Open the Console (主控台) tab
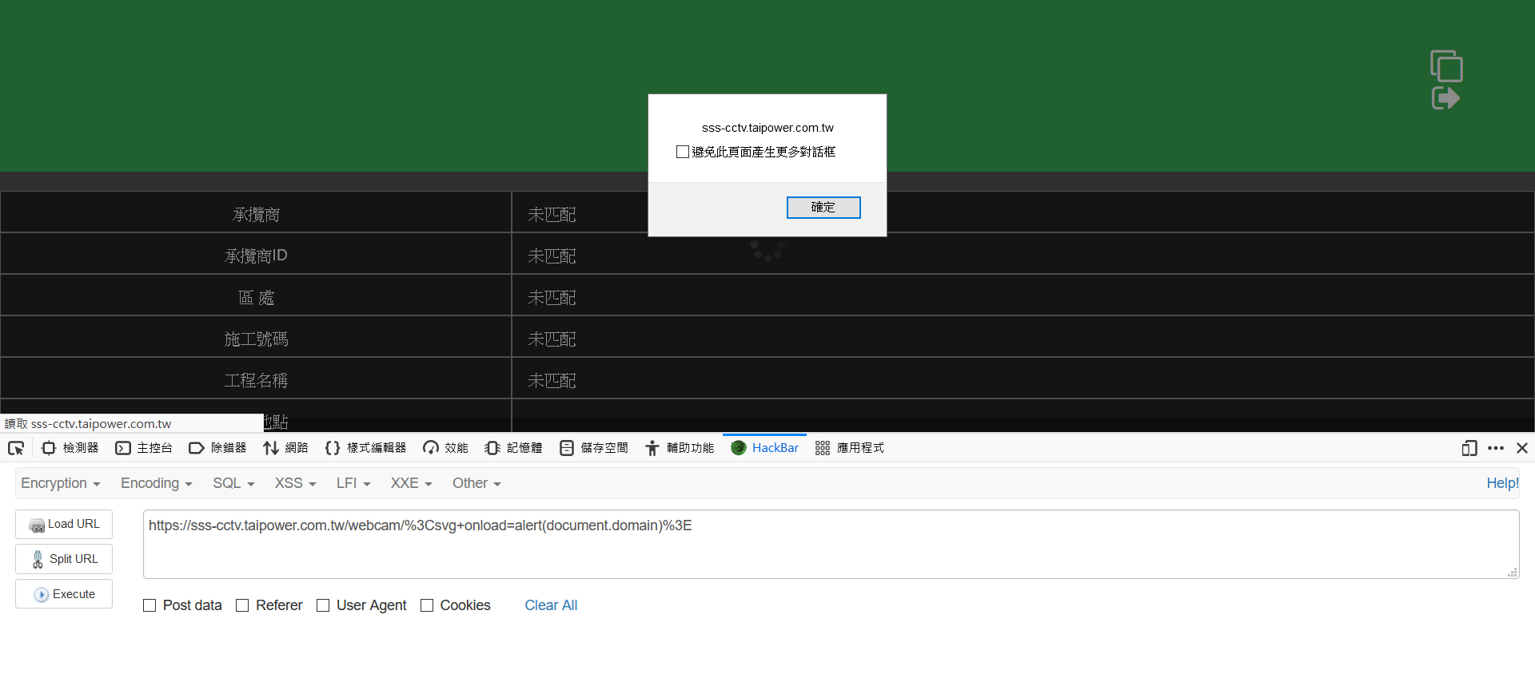The image size is (1535, 678). [144, 448]
